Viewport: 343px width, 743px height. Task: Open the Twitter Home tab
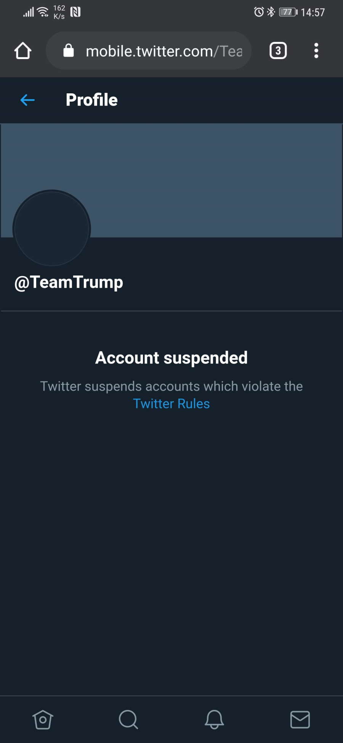[43, 719]
